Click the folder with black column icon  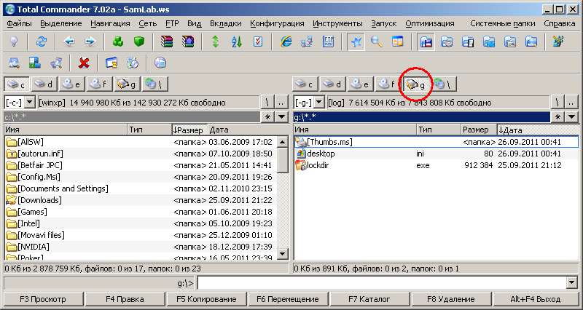[468, 41]
